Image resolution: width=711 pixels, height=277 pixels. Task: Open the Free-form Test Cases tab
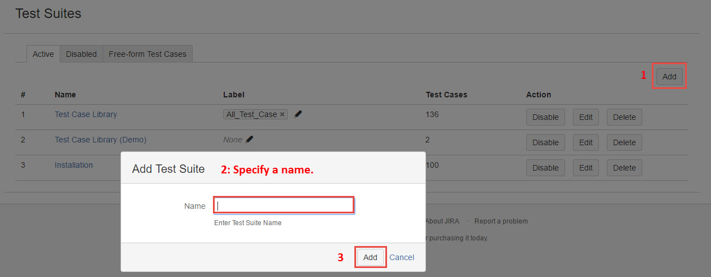coord(148,54)
